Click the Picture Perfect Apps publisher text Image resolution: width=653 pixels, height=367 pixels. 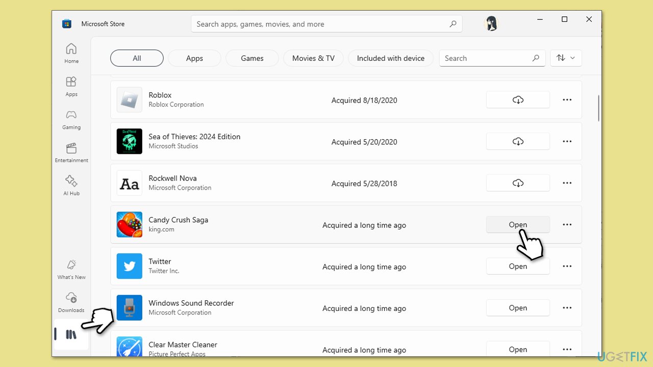point(177,353)
